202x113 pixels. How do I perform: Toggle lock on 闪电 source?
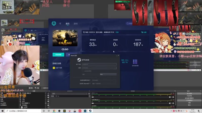(48, 99)
